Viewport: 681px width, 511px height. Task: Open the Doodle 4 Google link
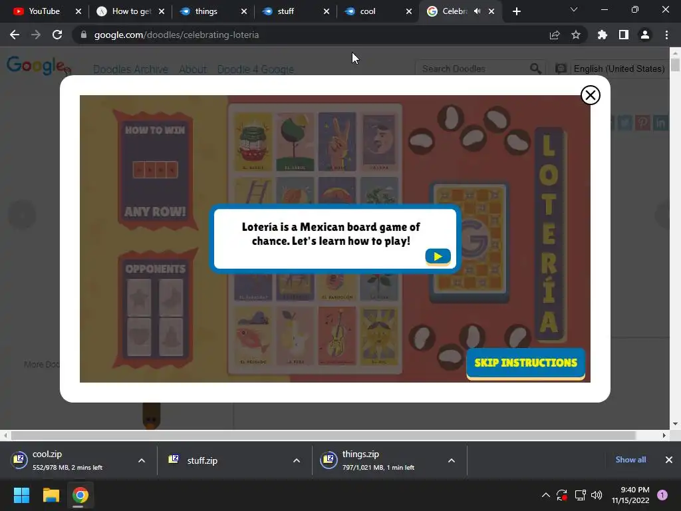pyautogui.click(x=255, y=69)
